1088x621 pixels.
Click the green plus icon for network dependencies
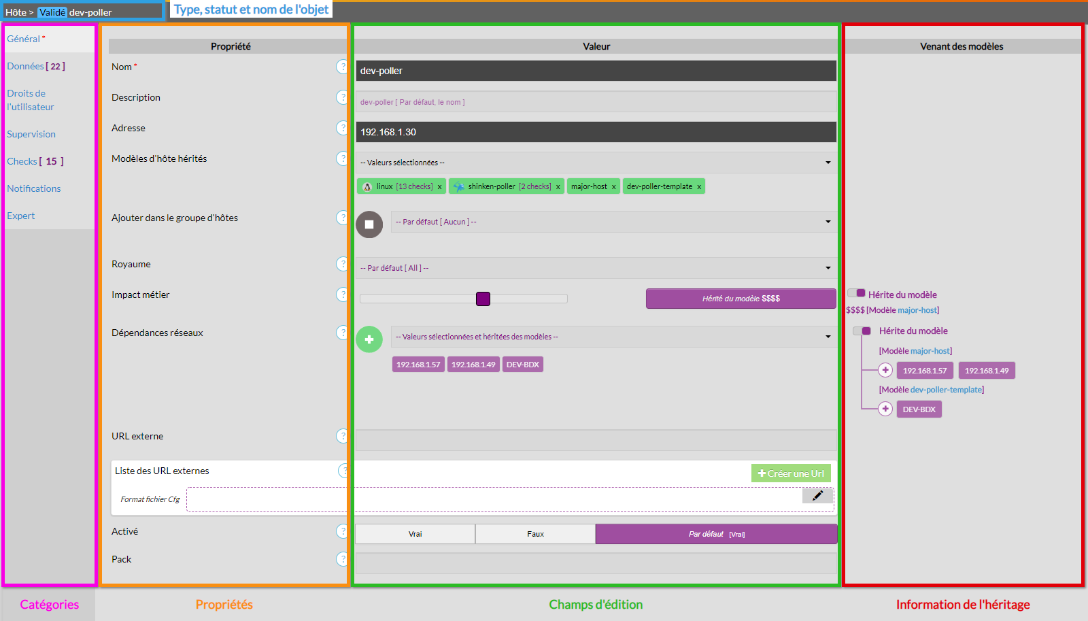pos(369,339)
